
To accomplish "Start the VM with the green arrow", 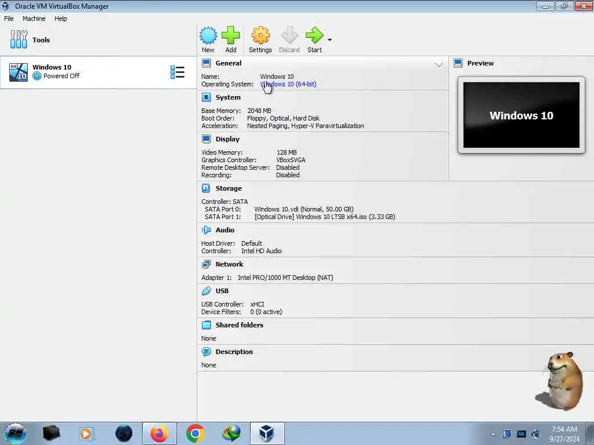I will click(x=314, y=35).
